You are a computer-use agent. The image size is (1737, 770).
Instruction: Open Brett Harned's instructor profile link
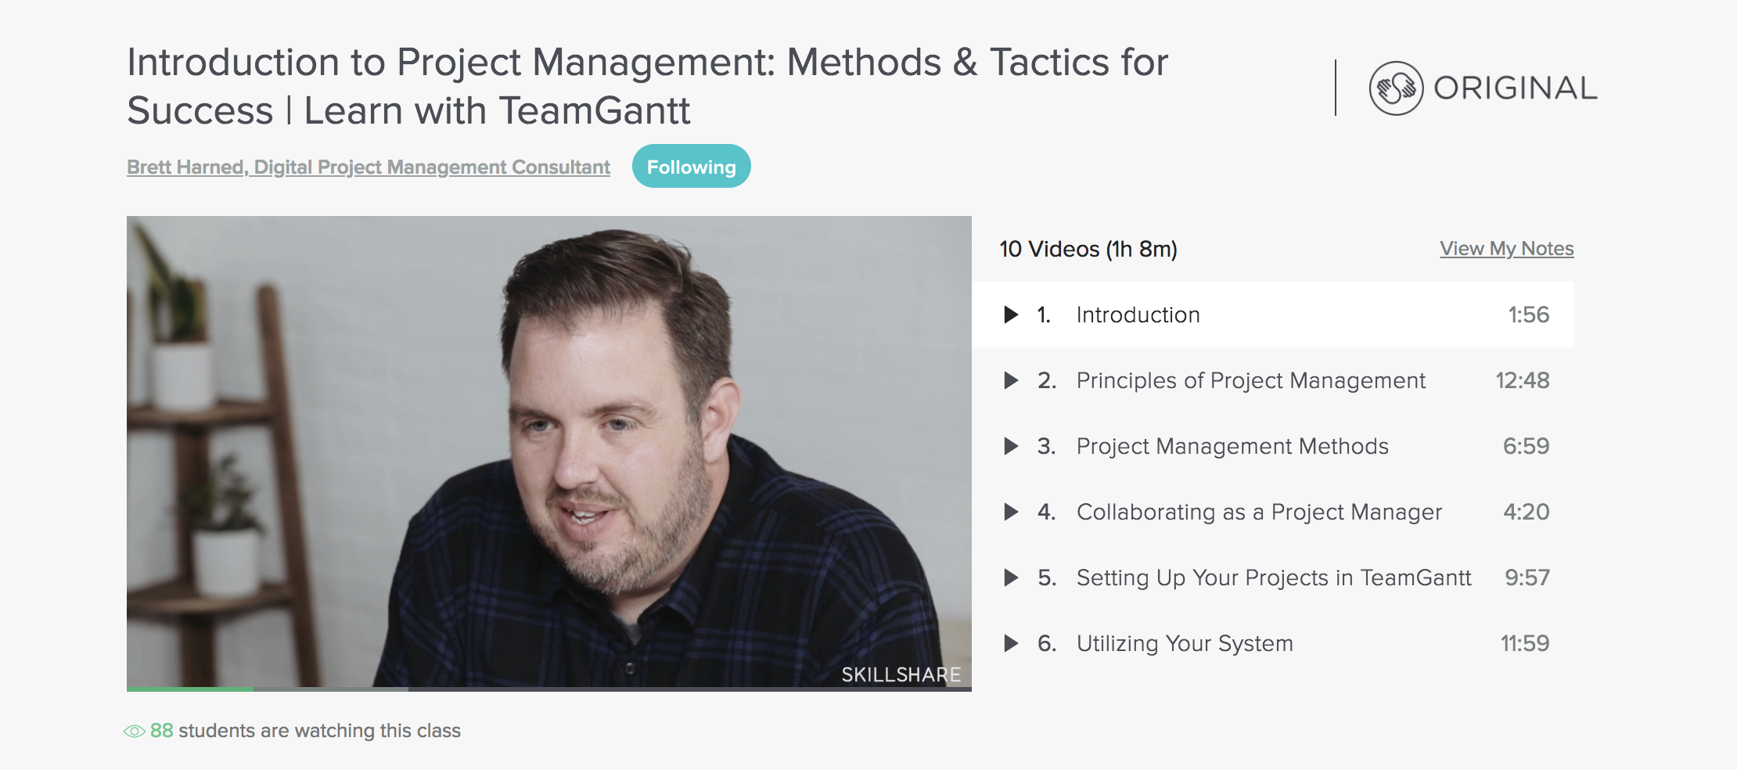369,167
